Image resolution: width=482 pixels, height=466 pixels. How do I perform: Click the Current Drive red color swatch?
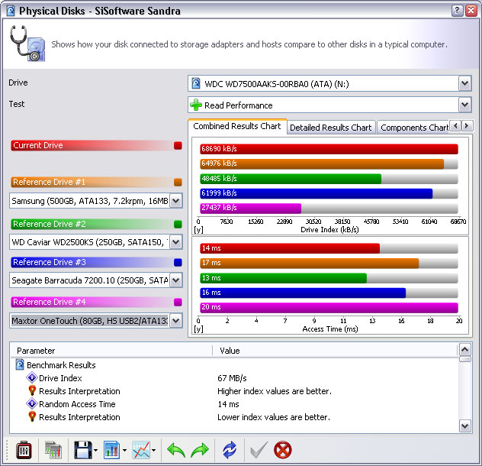click(178, 145)
